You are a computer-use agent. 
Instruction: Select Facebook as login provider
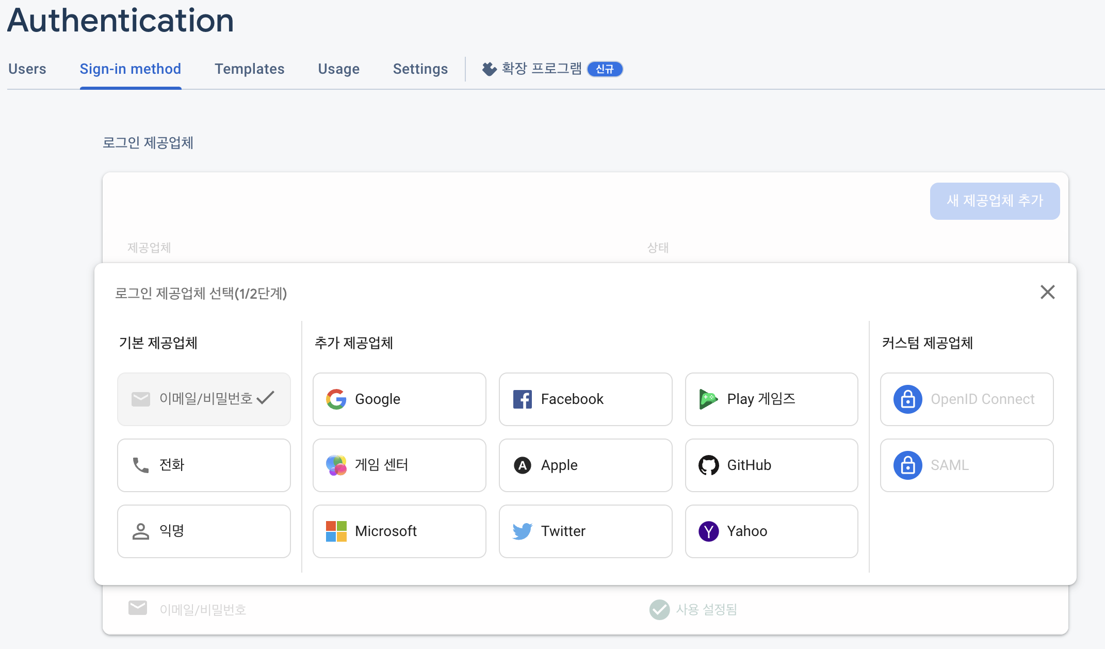click(585, 399)
